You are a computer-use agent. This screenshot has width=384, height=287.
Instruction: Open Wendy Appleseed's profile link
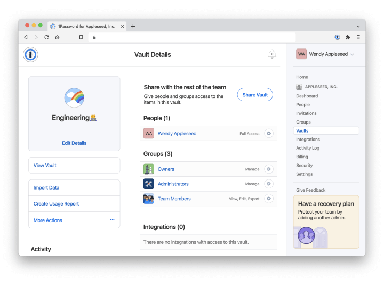[177, 134]
